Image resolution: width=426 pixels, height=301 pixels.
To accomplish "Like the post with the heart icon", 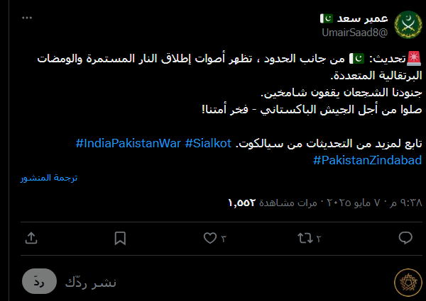I will (209, 238).
